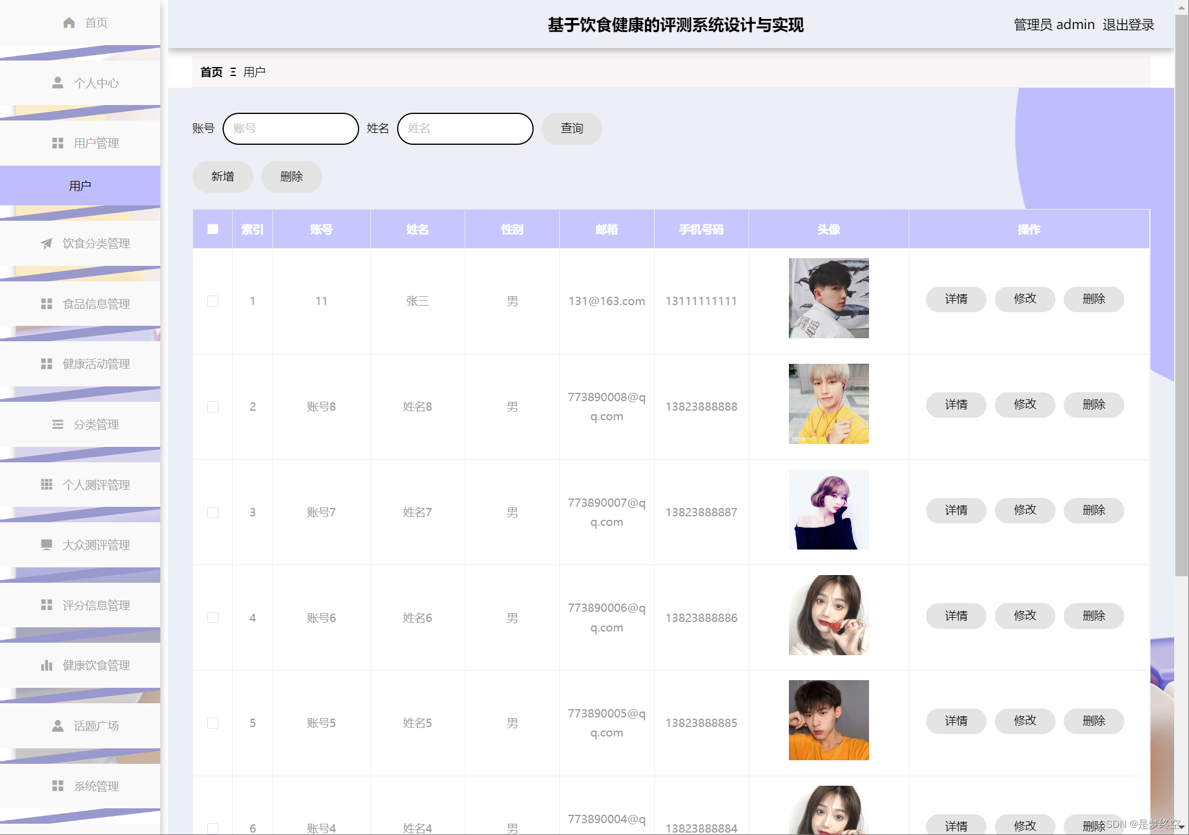Click the person icon beside 话题广场
Screen dimensions: 1189x835
(58, 726)
